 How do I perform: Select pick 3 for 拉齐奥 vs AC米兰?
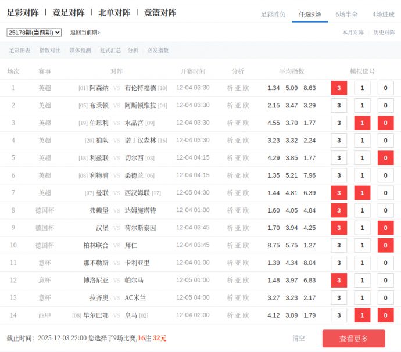(339, 298)
